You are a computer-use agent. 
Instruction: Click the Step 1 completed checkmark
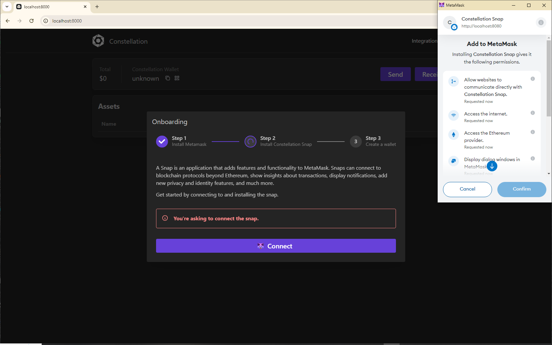click(x=162, y=142)
